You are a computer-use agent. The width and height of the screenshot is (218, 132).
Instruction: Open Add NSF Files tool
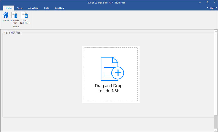pos(15,18)
